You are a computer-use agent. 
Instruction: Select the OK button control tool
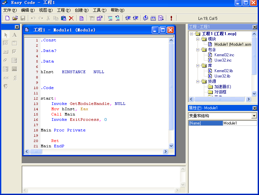[x=6, y=52]
